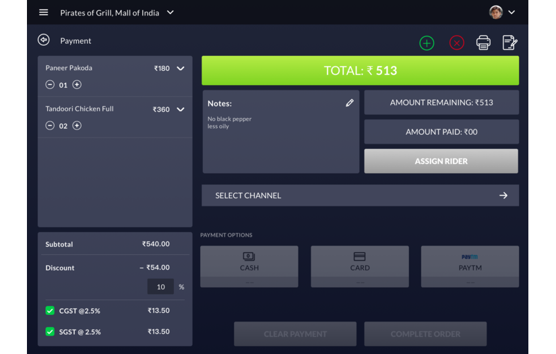Go back using the Payment back arrow
Image resolution: width=556 pixels, height=354 pixels.
(44, 40)
